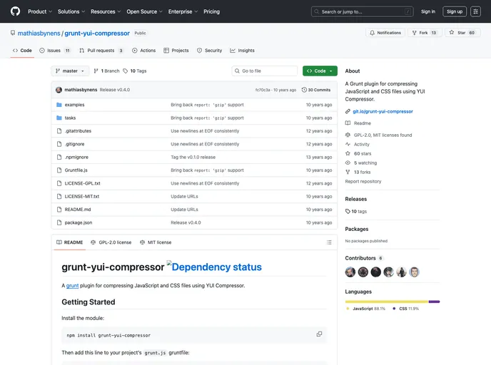Click the link icon beside git.io URL

pyautogui.click(x=348, y=111)
